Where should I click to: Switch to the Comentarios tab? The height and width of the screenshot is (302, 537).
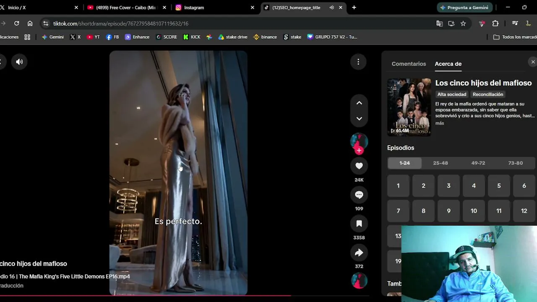[x=409, y=64]
